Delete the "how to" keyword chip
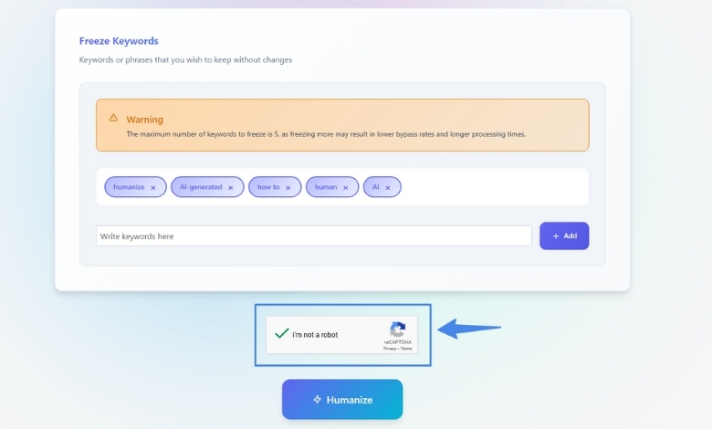 point(288,187)
